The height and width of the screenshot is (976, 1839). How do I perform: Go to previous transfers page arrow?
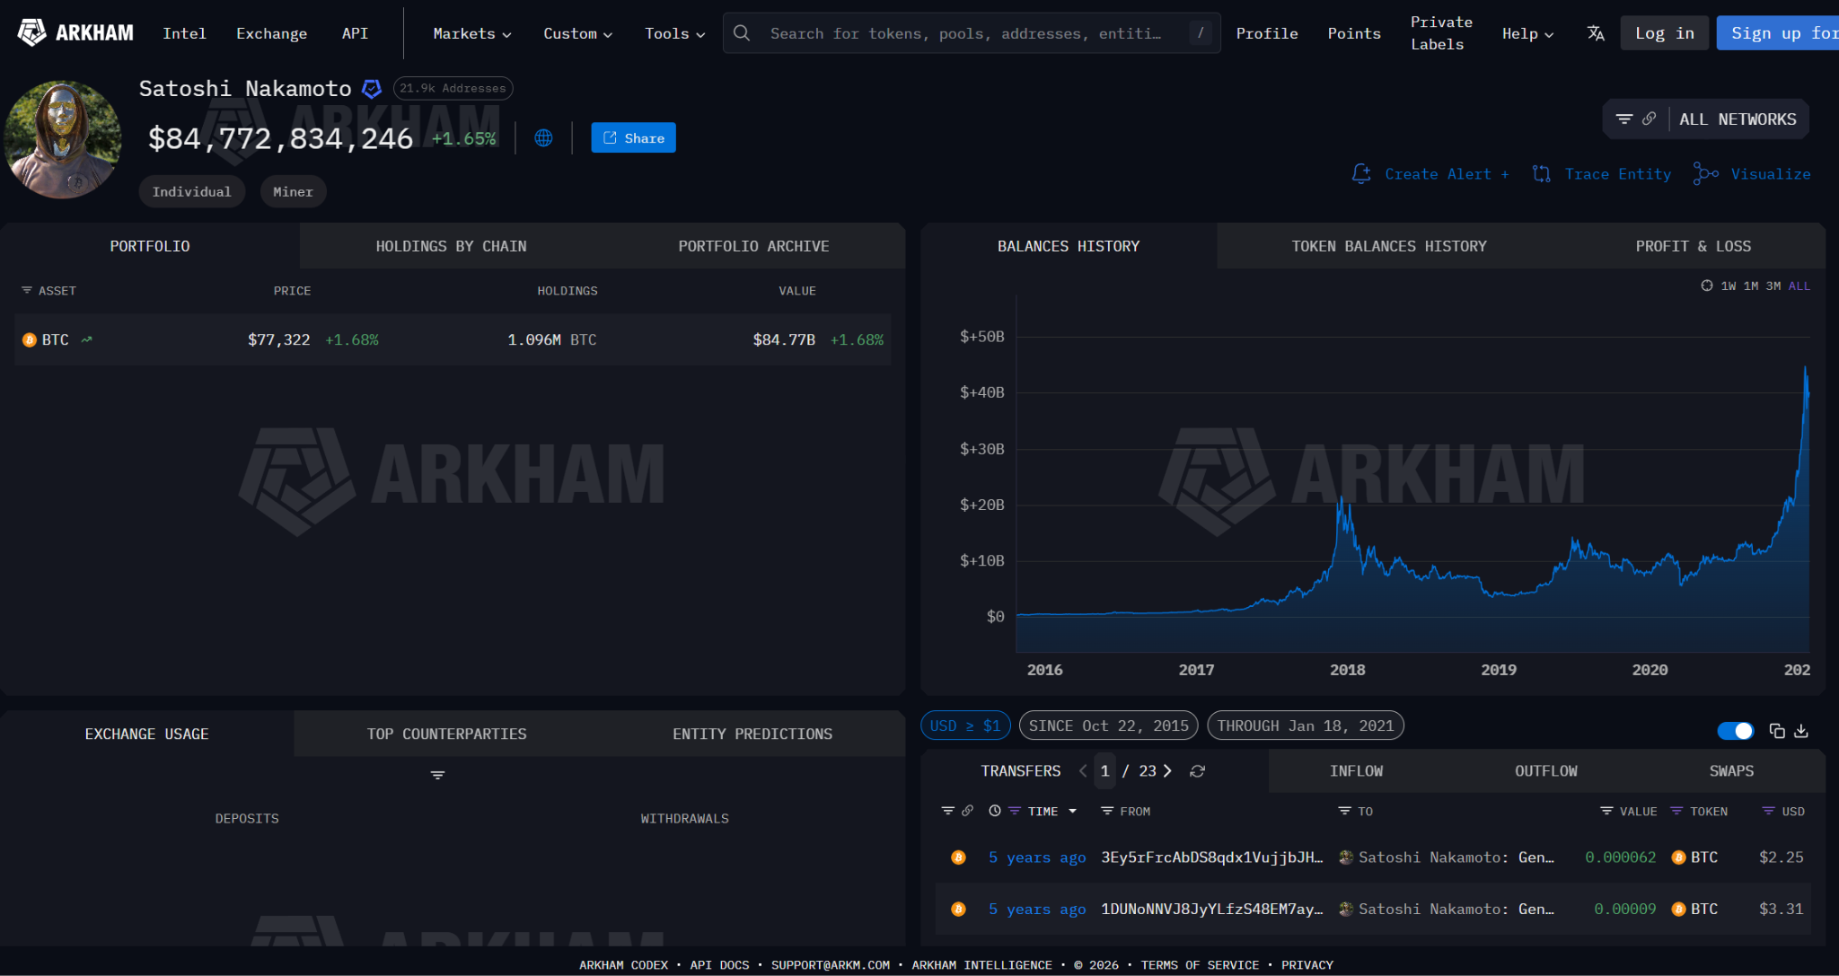coord(1083,771)
